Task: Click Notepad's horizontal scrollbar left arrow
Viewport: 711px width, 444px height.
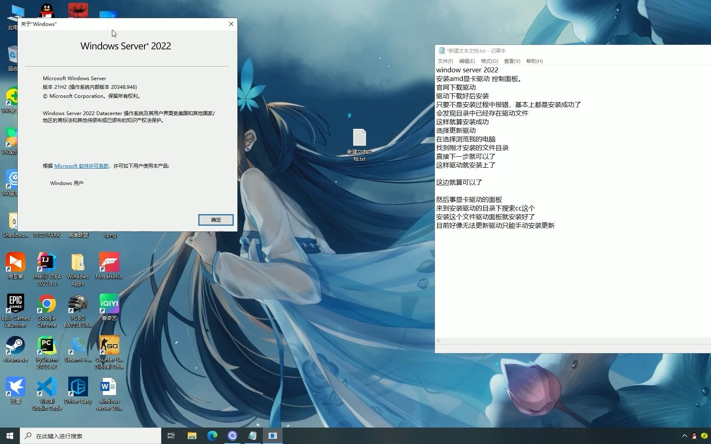Action: pos(439,340)
